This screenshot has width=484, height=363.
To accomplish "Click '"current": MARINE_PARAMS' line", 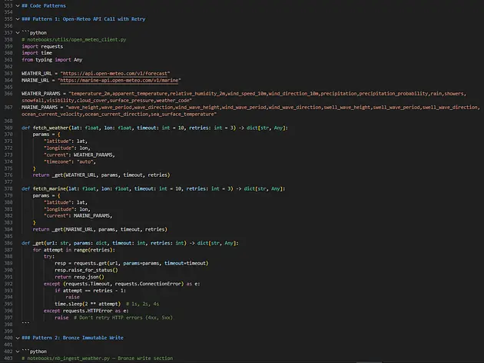I will tap(78, 216).
